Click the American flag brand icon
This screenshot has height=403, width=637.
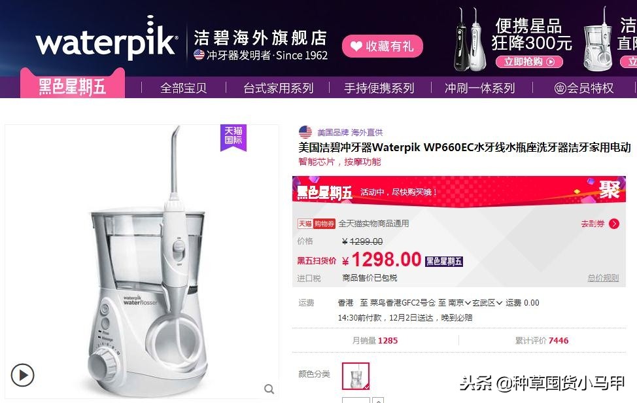(x=305, y=132)
